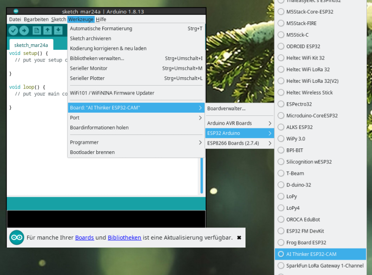Close the Werkzeuge menu
The height and width of the screenshot is (275, 372).
(x=81, y=20)
